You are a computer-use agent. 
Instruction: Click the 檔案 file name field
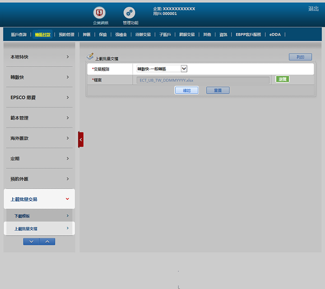203,80
